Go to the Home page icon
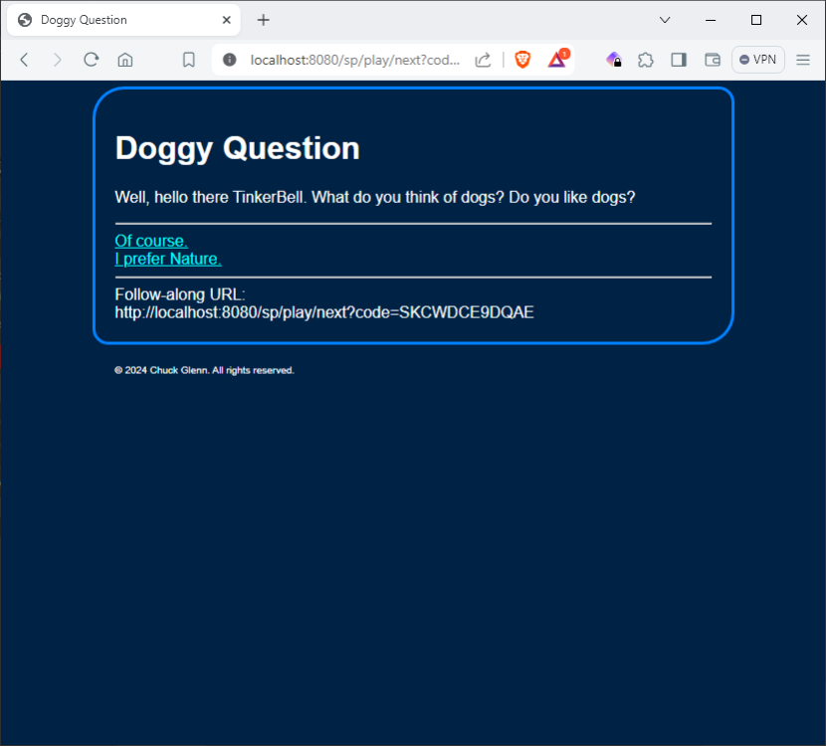 click(125, 60)
